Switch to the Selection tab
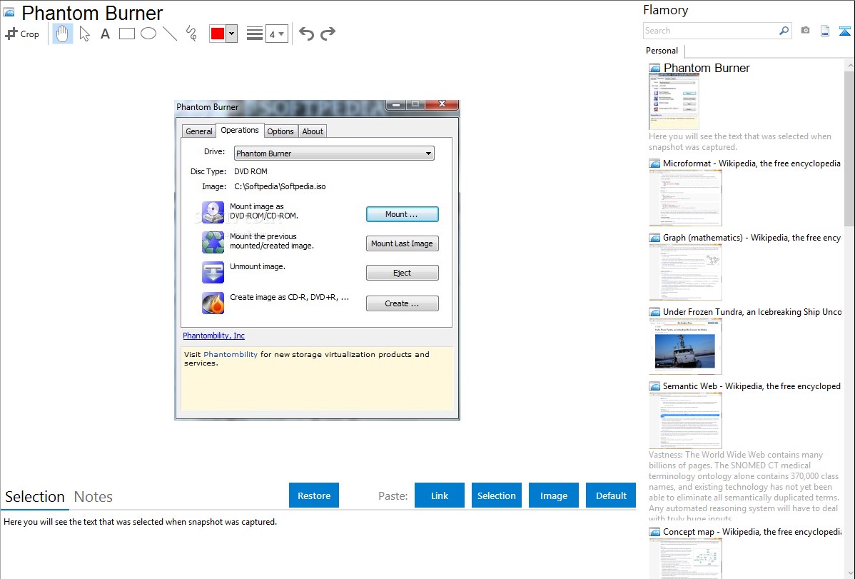Viewport: 855px width, 579px height. (35, 497)
